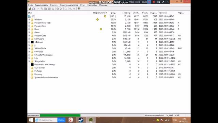Click the Bandicam red stop recording button
Image resolution: width=218 pixels, height=123 pixels.
[154, 2]
